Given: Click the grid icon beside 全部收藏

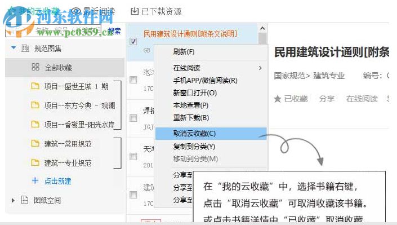Looking at the screenshot, I should (x=35, y=67).
